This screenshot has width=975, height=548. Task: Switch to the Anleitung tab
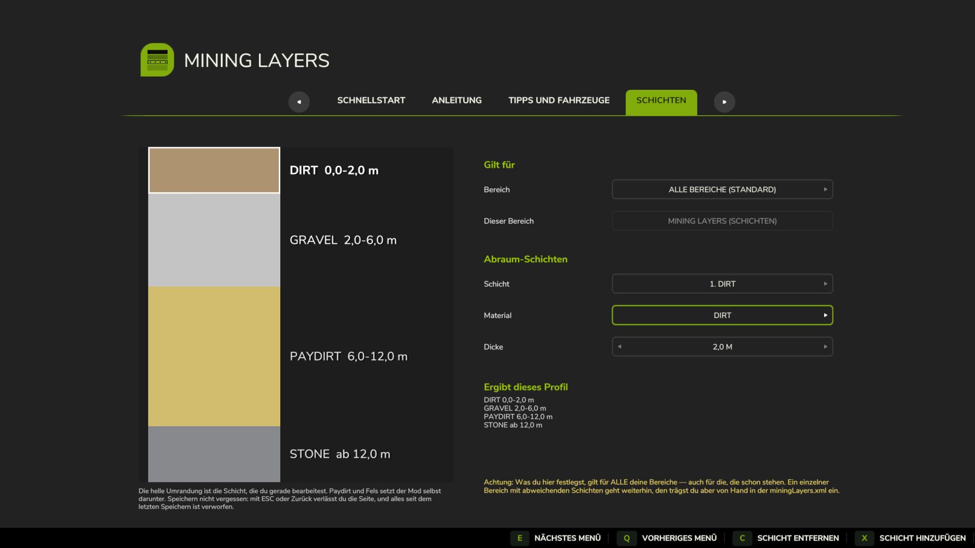(457, 100)
